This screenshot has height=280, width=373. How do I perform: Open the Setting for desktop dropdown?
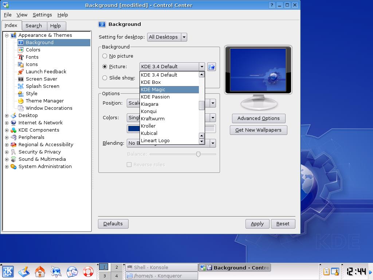click(167, 37)
